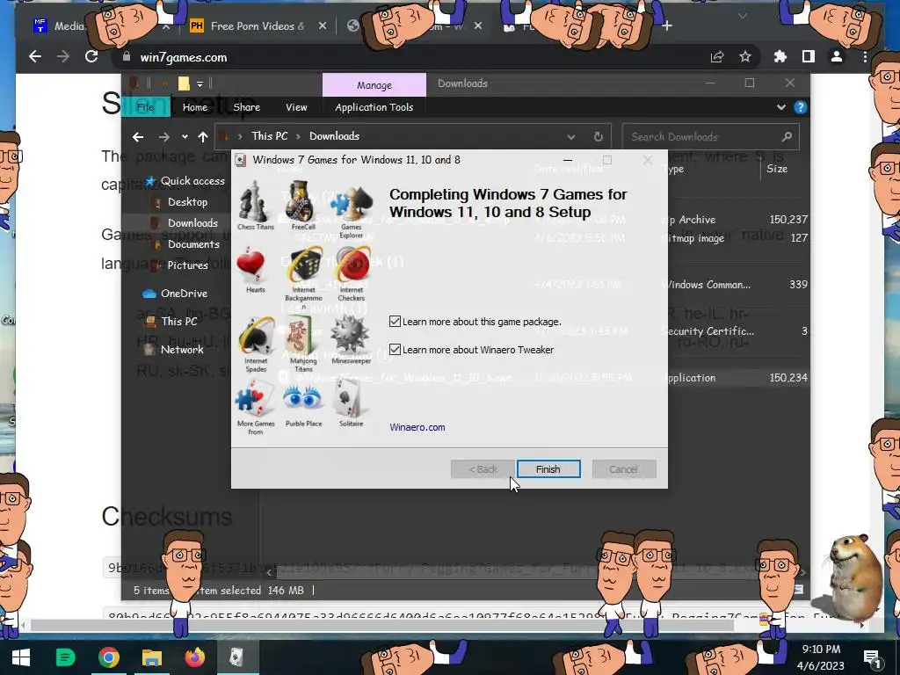Open the File menu in Explorer

(145, 107)
